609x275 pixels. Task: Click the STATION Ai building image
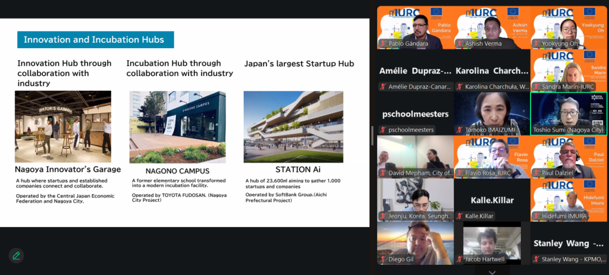tap(293, 127)
